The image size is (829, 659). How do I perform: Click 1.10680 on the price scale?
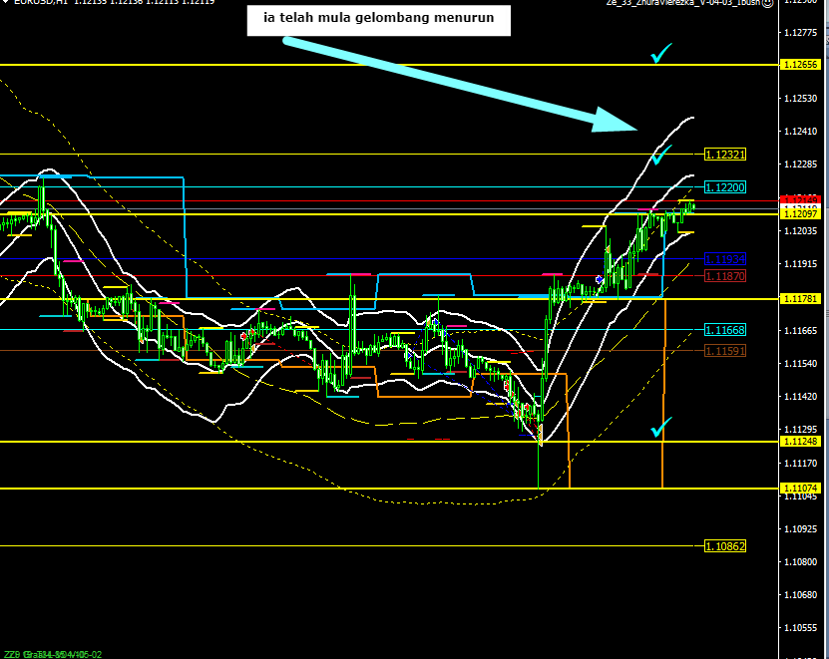[800, 595]
